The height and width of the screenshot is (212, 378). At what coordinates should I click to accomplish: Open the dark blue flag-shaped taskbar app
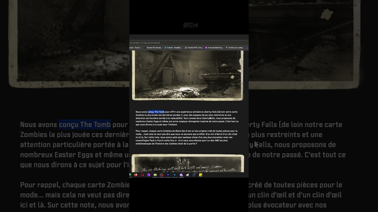194,175
